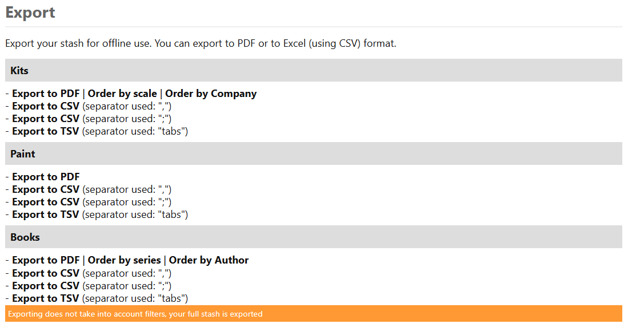The image size is (632, 336).
Task: Open Books PDF ordered by Author
Action: click(x=209, y=260)
